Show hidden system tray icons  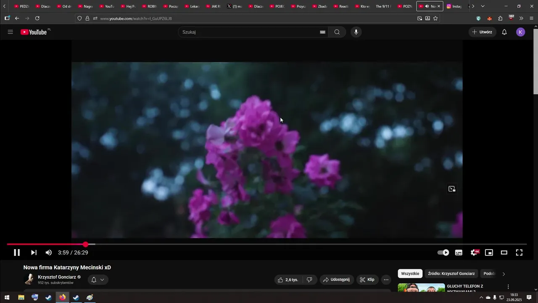(481, 298)
